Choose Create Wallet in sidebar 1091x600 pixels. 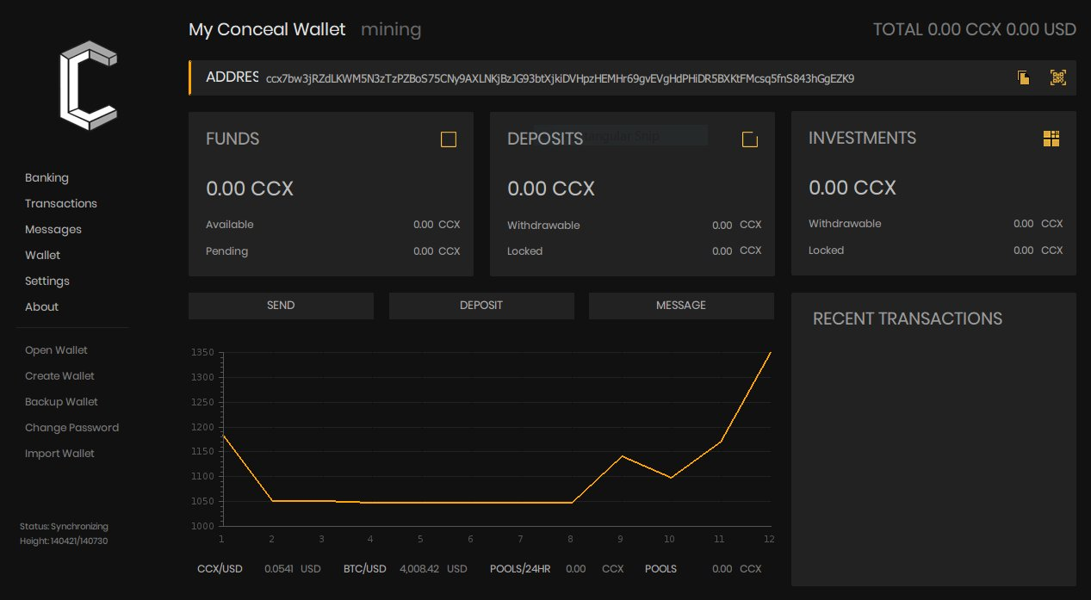coord(59,376)
